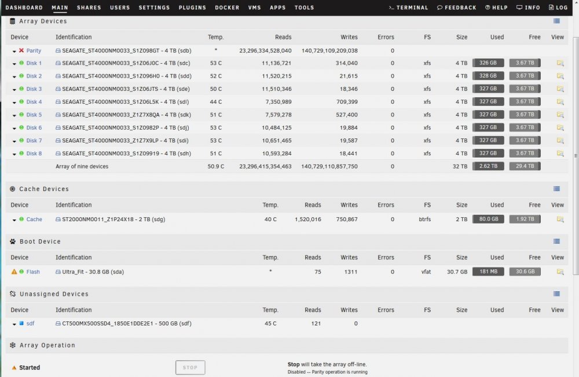Open the Help toggle

coord(496,8)
